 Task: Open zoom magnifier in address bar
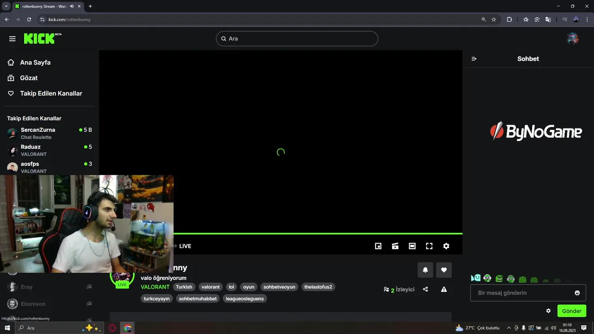click(484, 19)
